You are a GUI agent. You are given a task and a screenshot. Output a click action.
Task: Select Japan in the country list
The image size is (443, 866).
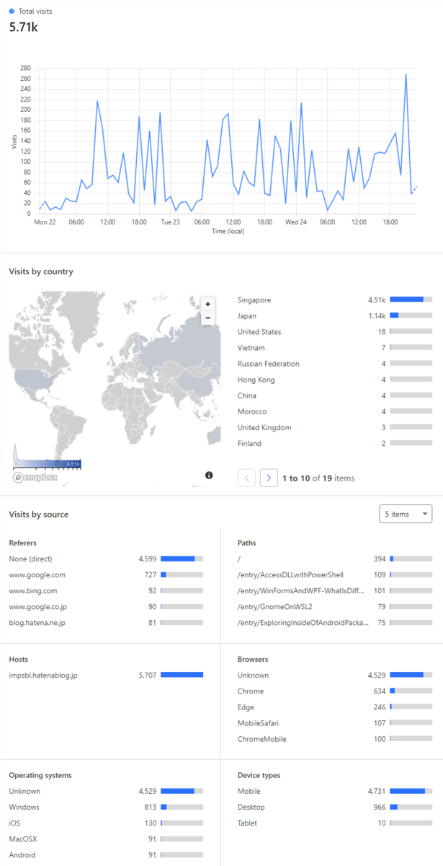335,316
